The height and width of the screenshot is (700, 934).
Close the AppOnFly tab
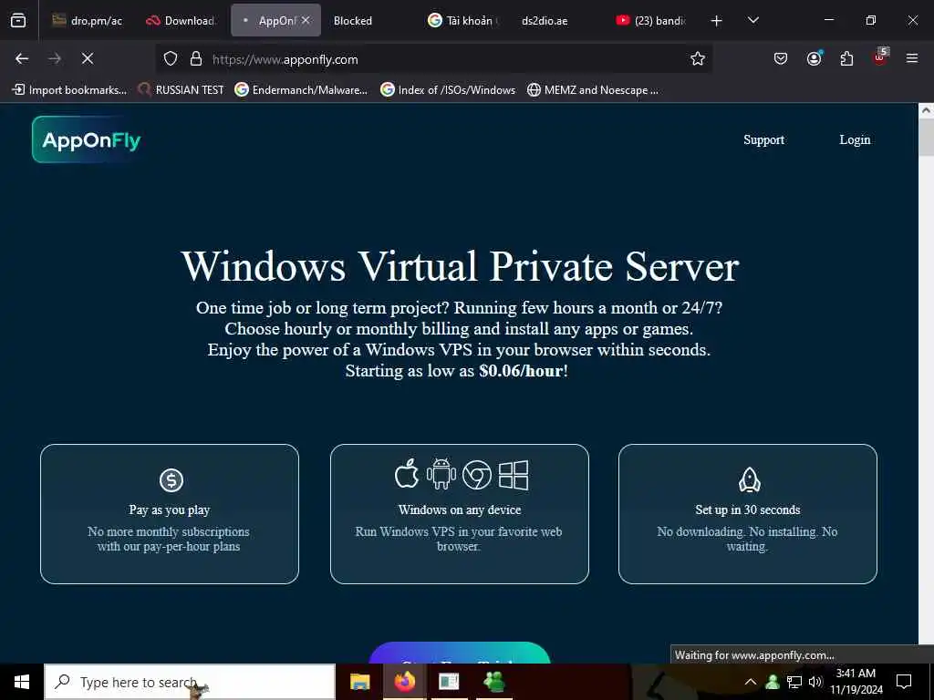pyautogui.click(x=306, y=20)
